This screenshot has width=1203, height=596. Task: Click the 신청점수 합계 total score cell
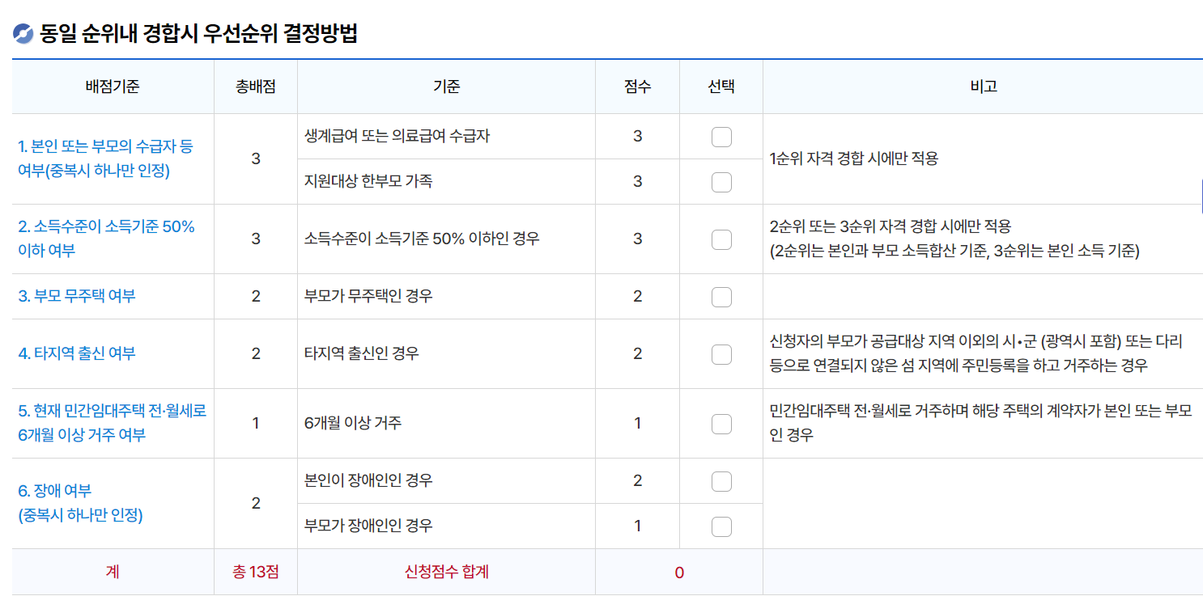click(446, 573)
